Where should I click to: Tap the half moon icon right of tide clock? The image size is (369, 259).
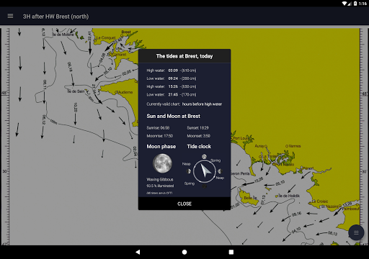[x=220, y=171]
